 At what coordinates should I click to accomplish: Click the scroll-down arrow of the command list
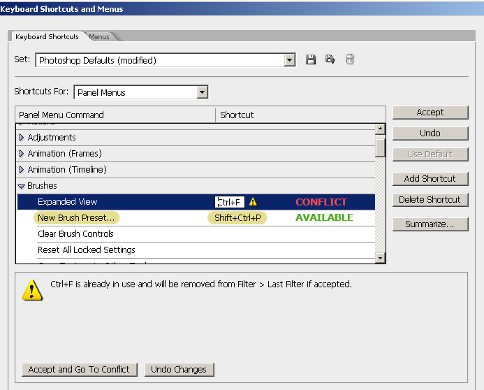pos(380,258)
